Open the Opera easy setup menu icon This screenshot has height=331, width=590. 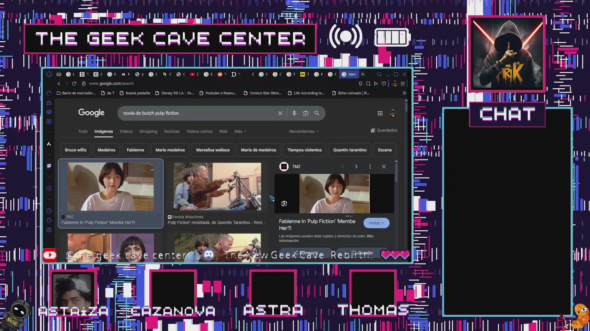pos(403,84)
